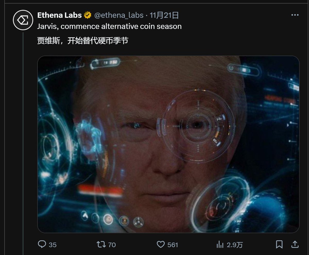Viewport: 309px width, 255px height.
Task: Toggle the bookmark icon on the tweet
Action: point(279,244)
